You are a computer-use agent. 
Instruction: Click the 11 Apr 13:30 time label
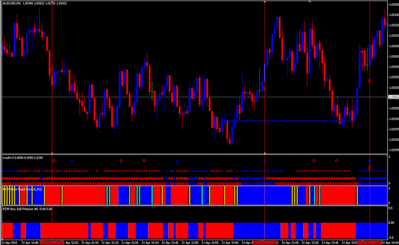[x=290, y=243]
